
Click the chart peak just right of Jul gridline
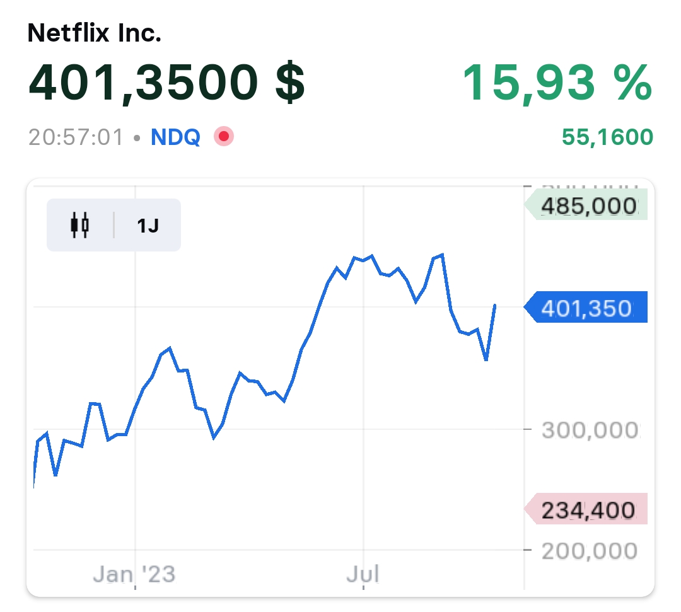point(373,255)
